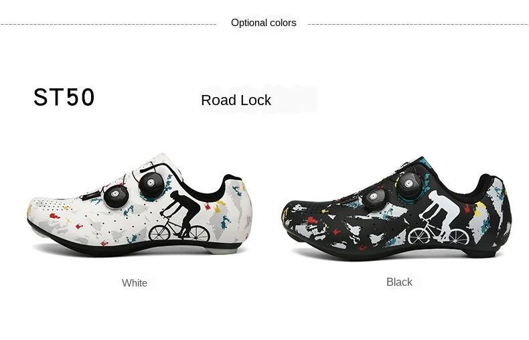Image resolution: width=529 pixels, height=340 pixels.
Task: Click the Road Lock text
Action: click(x=236, y=100)
